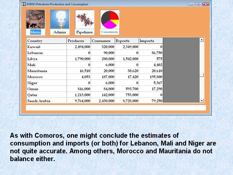Click the Pipelines label

pyautogui.click(x=84, y=32)
